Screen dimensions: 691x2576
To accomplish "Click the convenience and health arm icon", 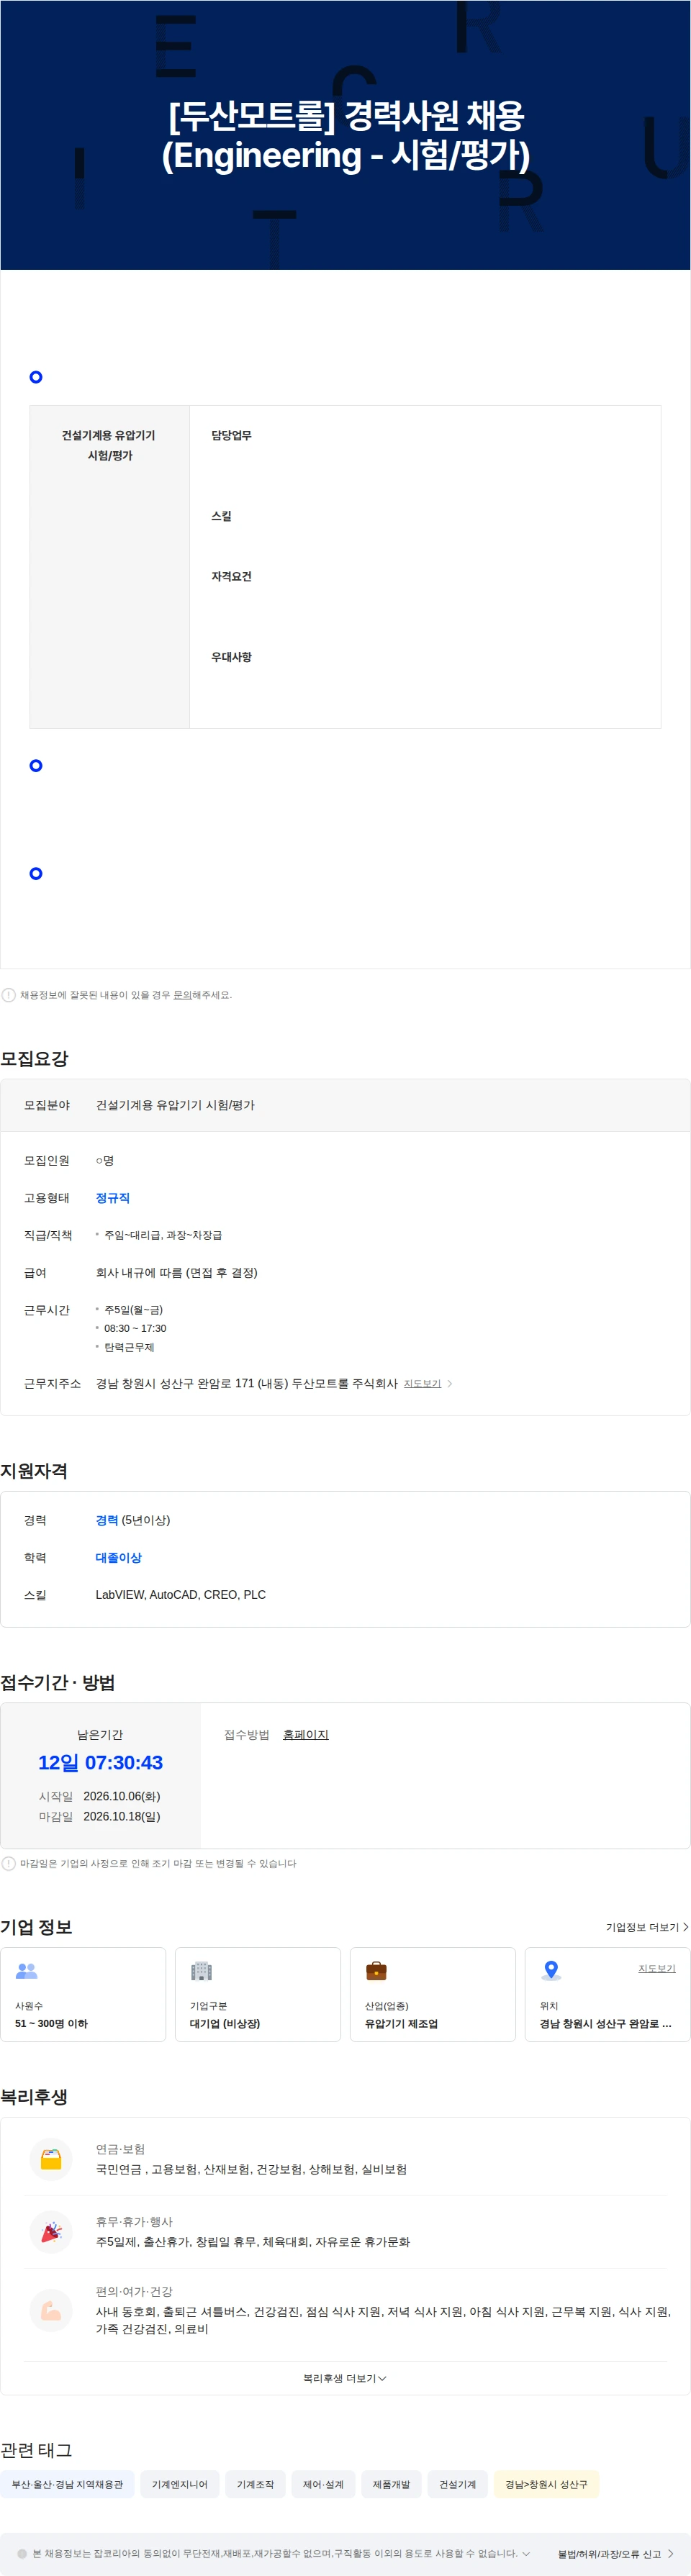I will click(x=51, y=2311).
